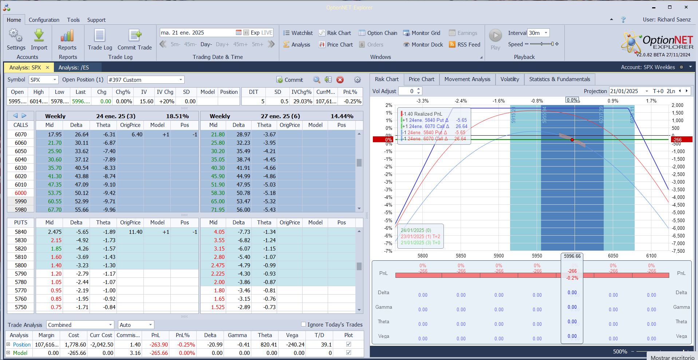Open the Volatility tab

click(x=510, y=79)
